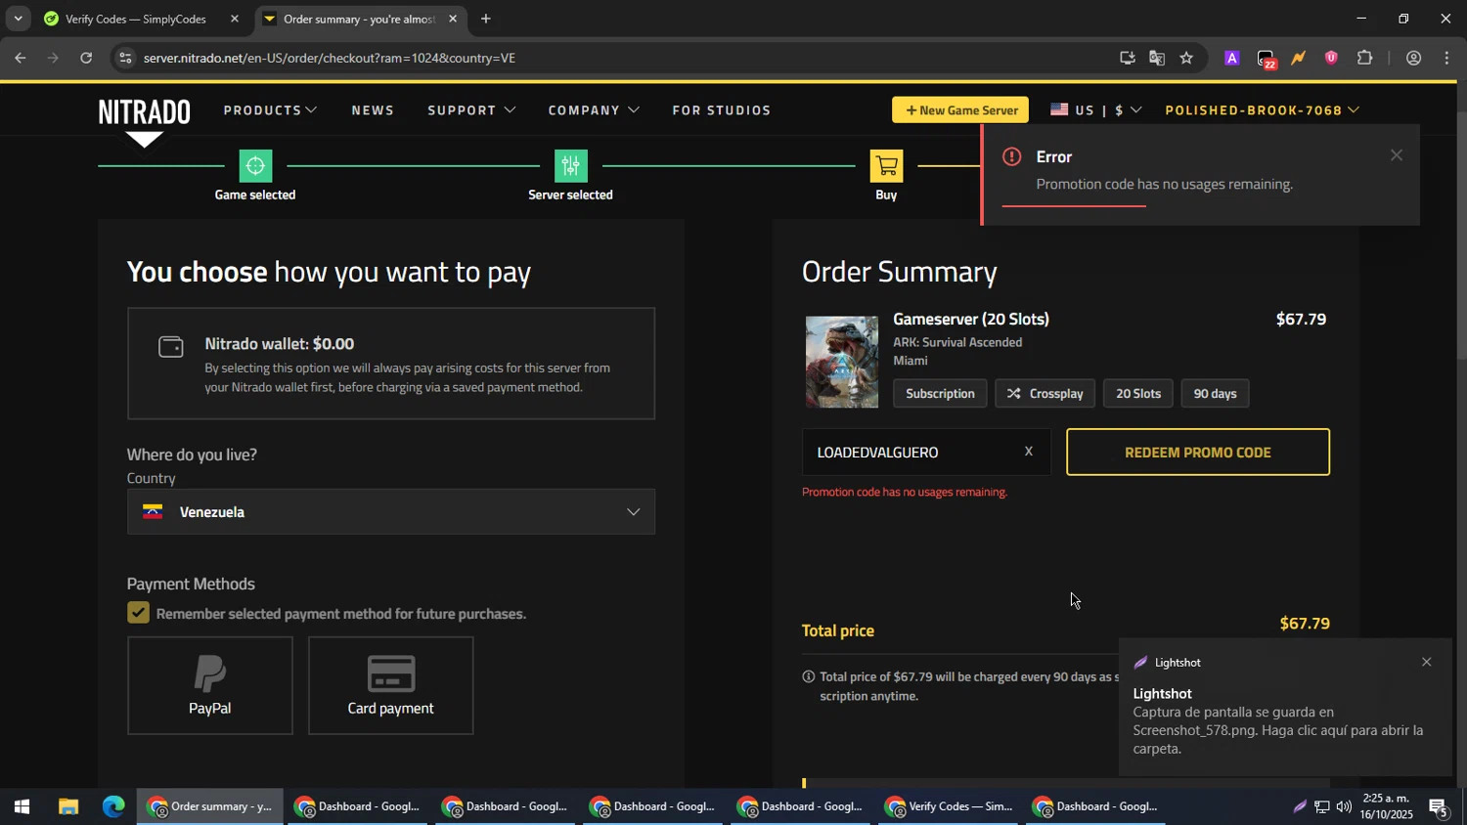The width and height of the screenshot is (1467, 825).
Task: Open the Venezuela country dropdown
Action: click(390, 511)
